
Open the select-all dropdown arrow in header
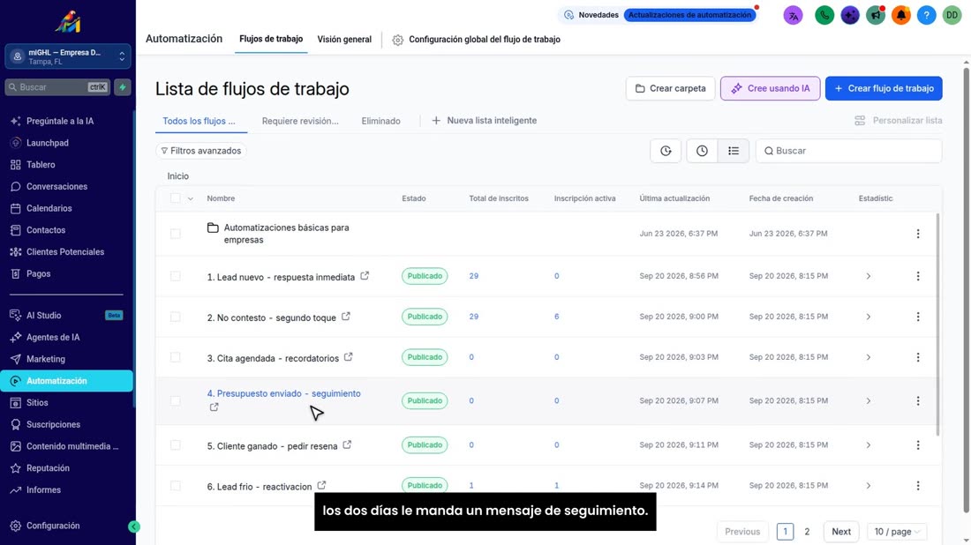coord(190,198)
